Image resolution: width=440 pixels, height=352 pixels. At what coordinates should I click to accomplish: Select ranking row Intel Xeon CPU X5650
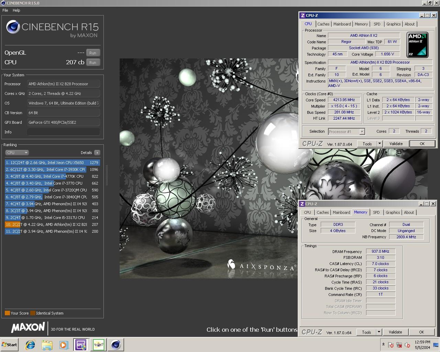(52, 163)
